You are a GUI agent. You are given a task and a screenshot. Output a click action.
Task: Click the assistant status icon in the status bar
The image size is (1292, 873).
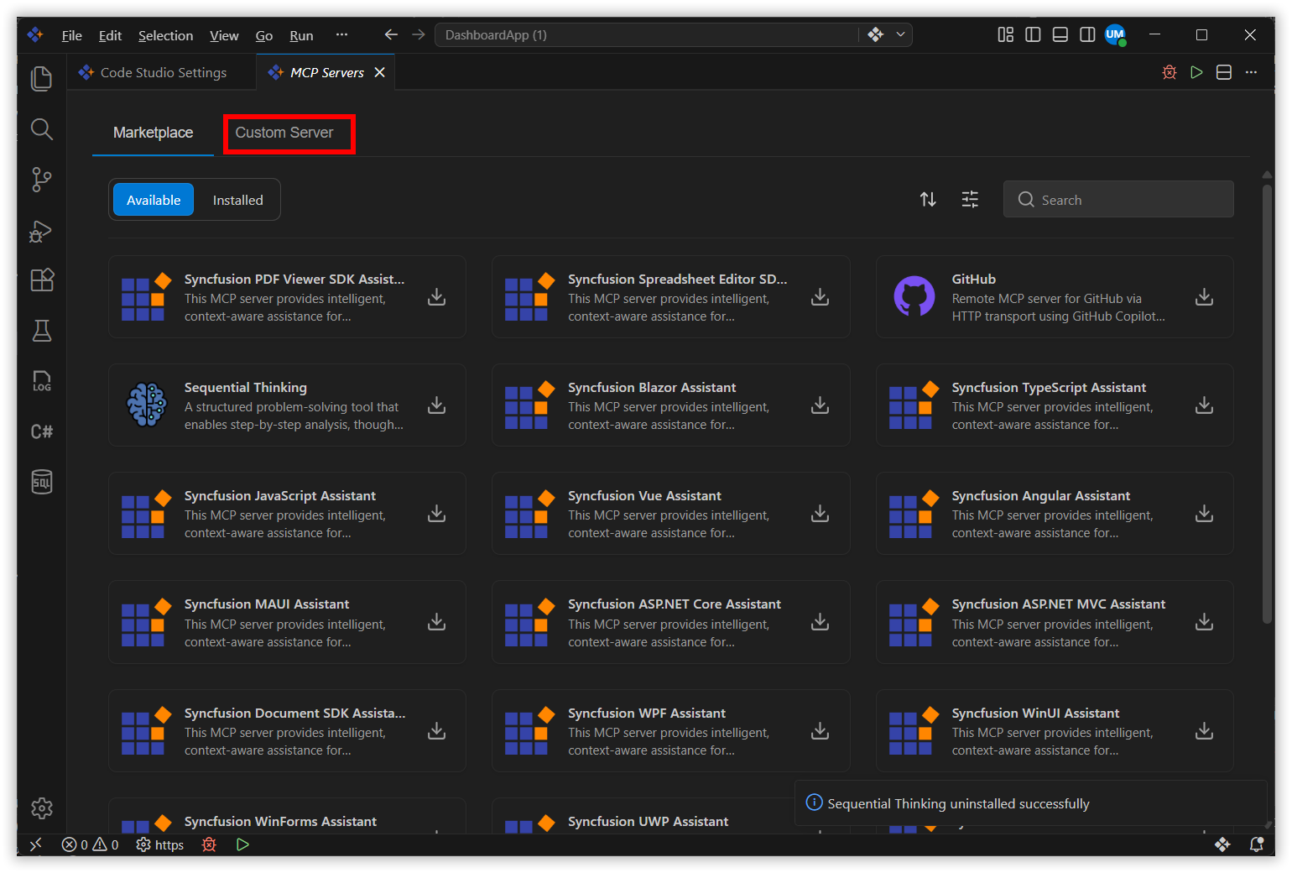[1222, 844]
